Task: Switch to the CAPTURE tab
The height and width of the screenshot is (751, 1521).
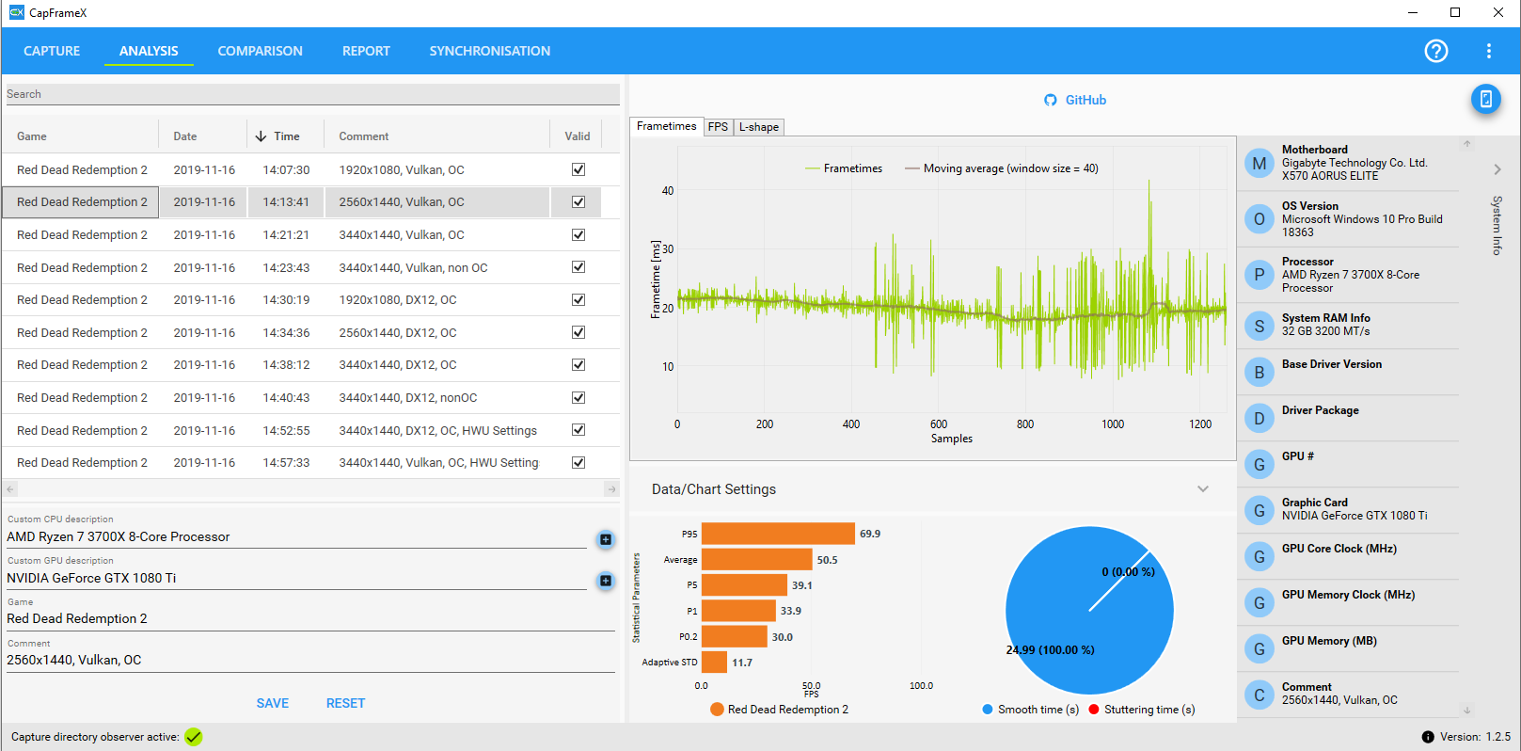Action: coord(52,51)
